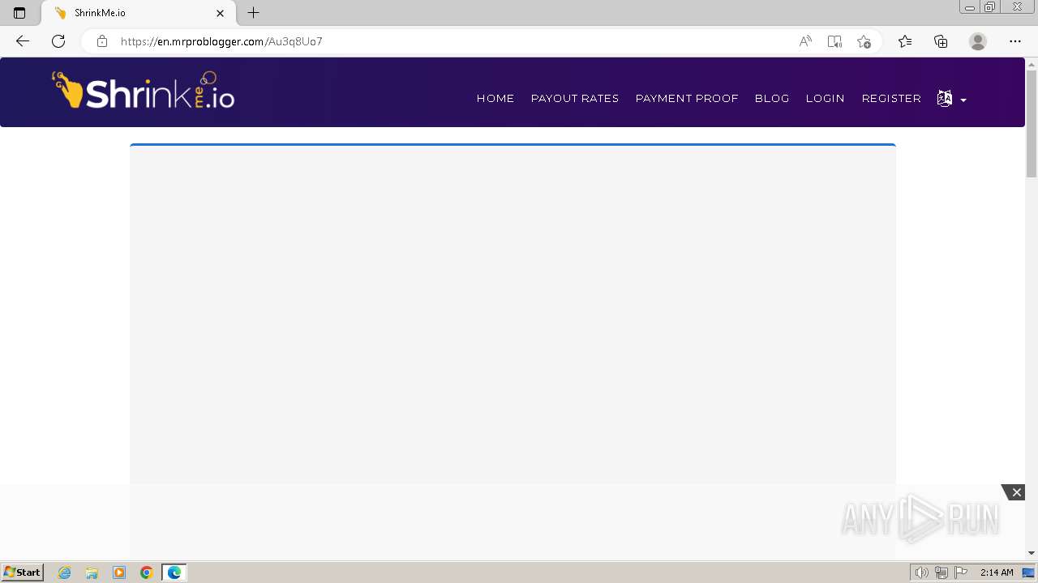Screen dimensions: 1038x583
Task: Launch Internet Explorer from taskbar
Action: coord(65,572)
